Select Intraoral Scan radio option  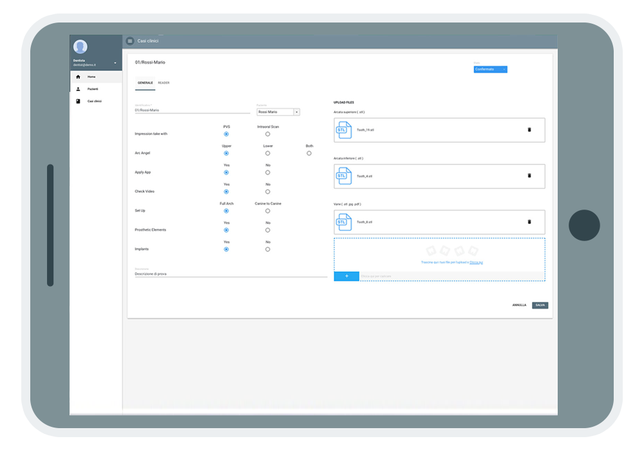[268, 134]
